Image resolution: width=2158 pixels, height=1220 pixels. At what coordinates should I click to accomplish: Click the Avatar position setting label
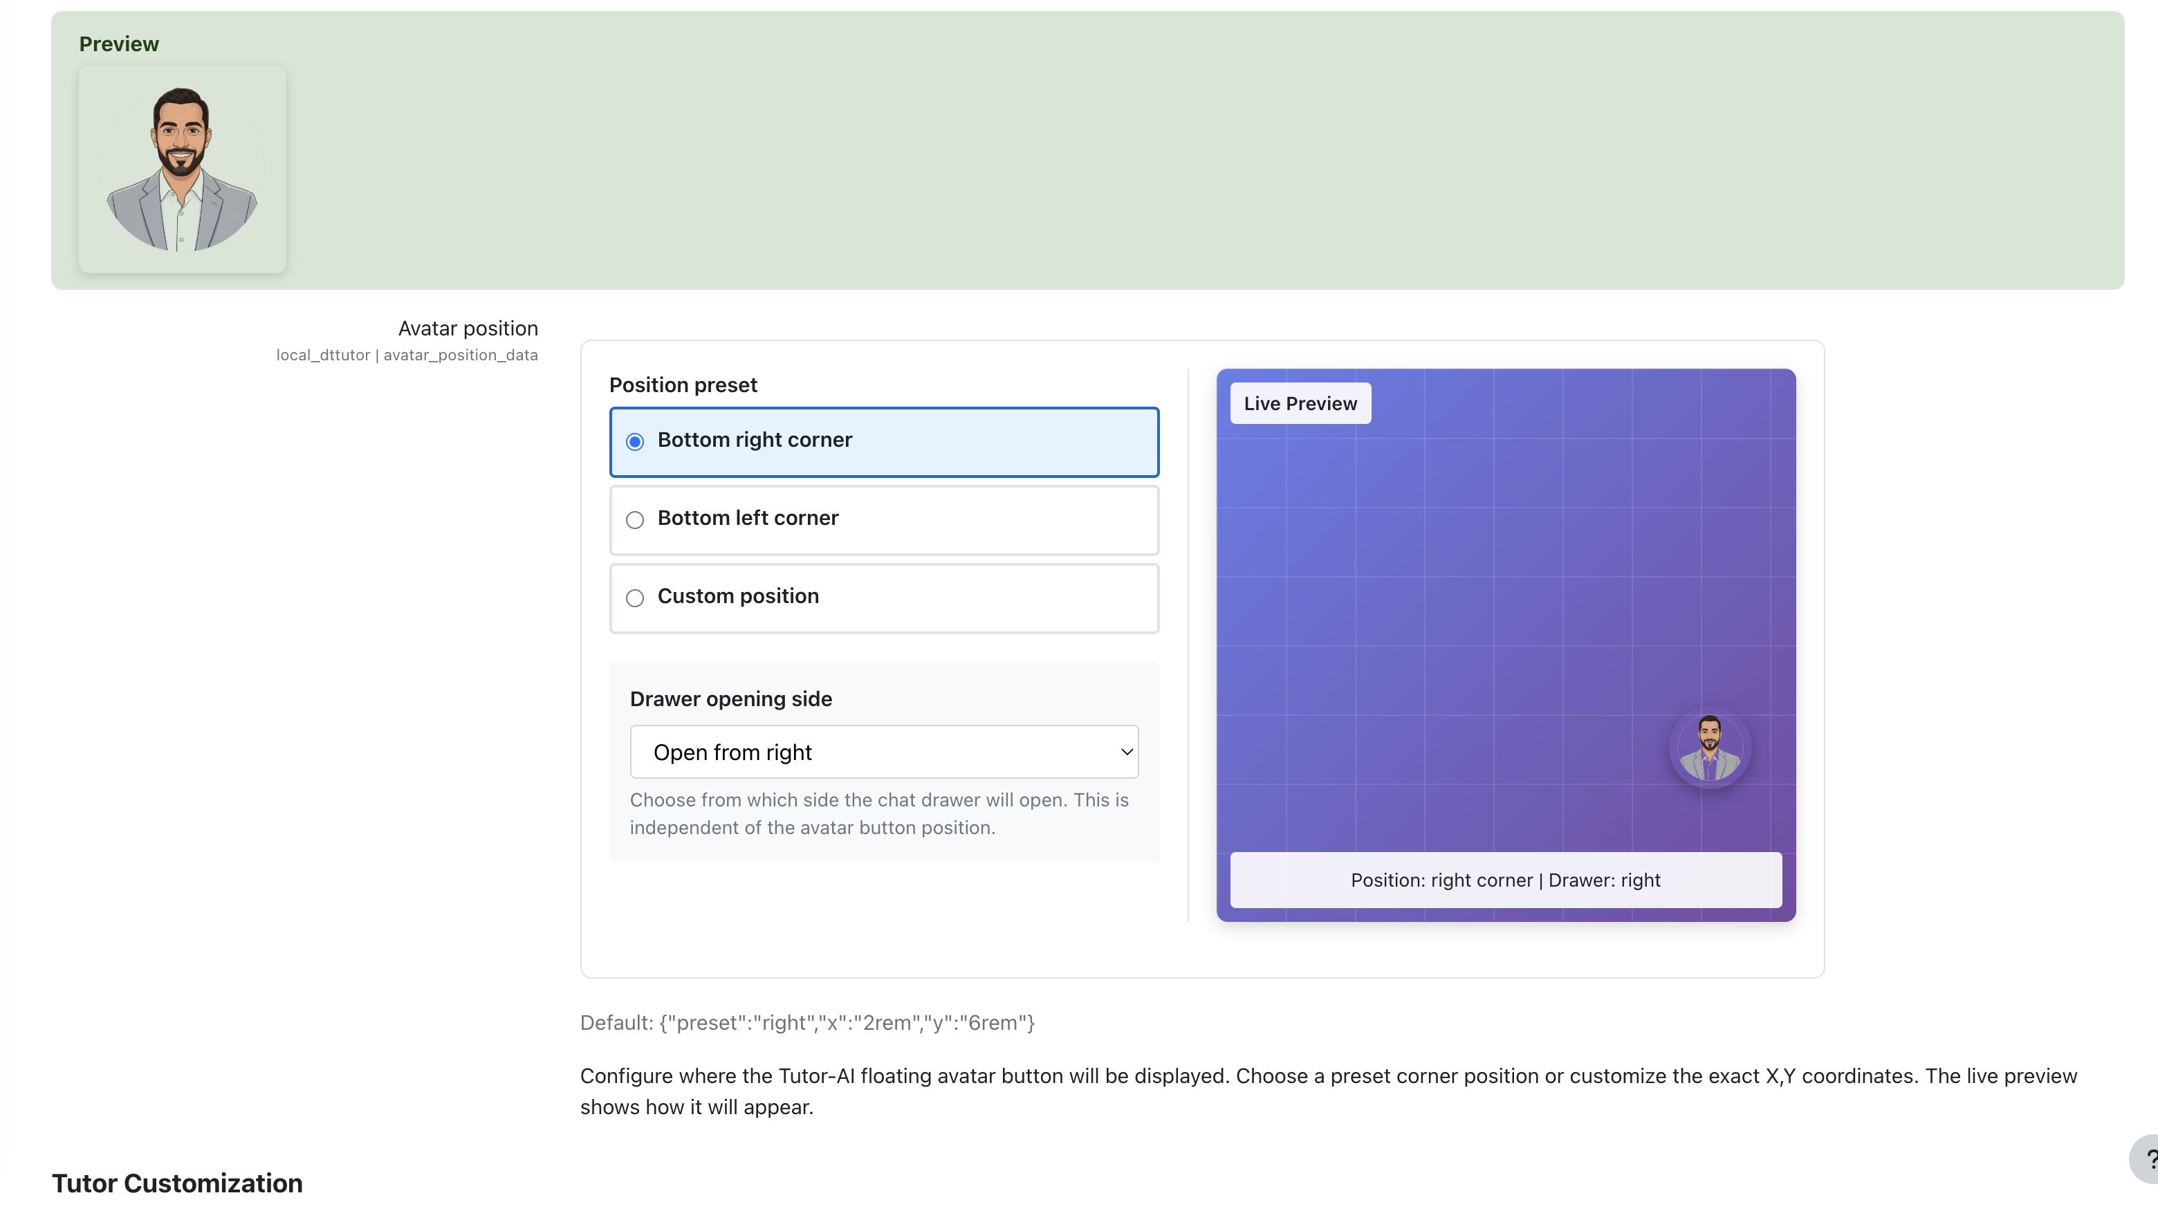(x=468, y=329)
